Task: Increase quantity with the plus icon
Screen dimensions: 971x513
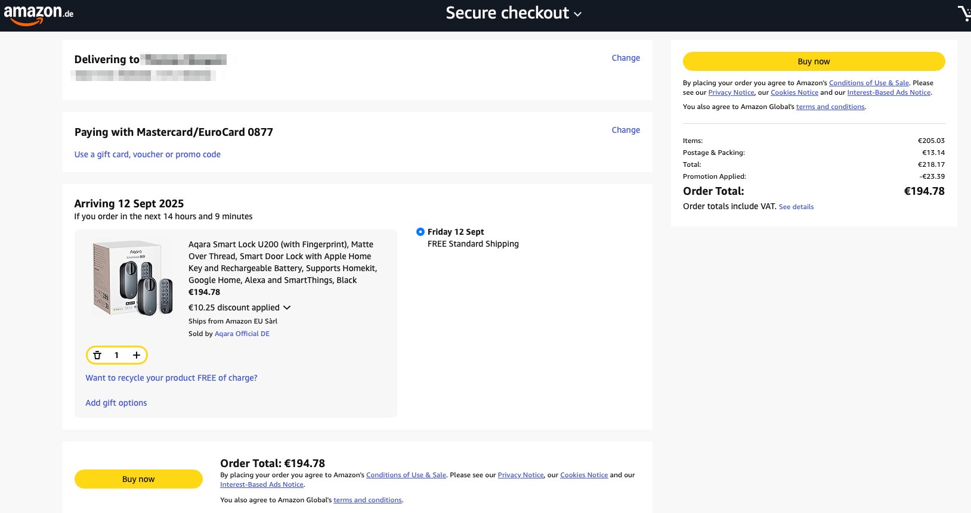Action: tap(137, 355)
